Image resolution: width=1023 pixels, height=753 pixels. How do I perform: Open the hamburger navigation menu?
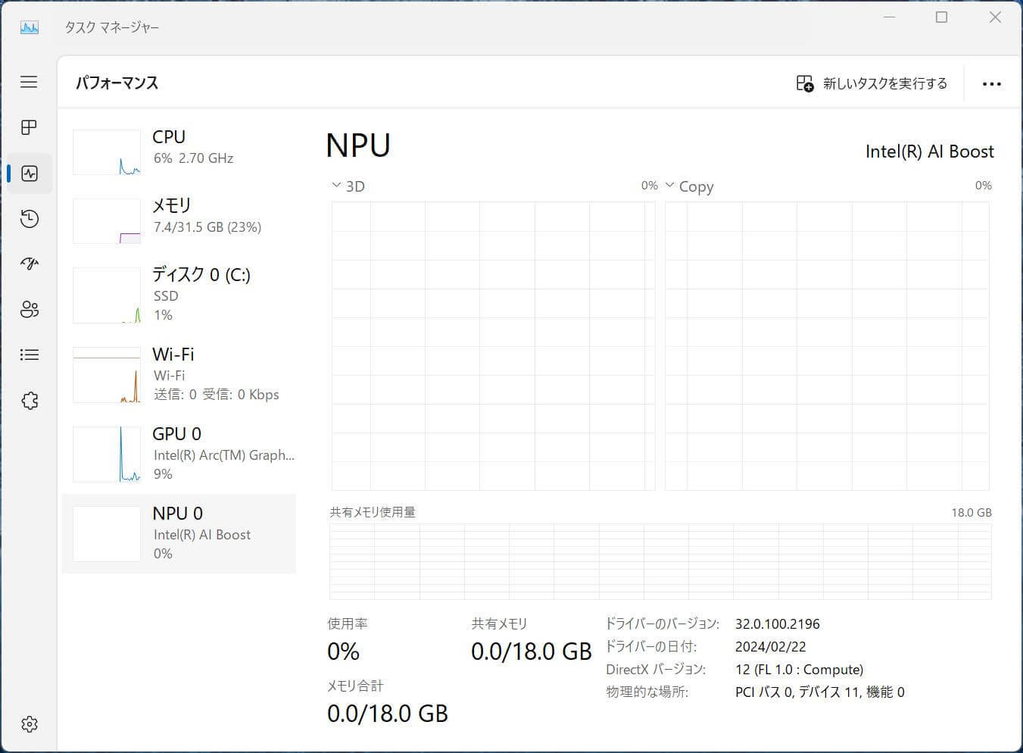pos(29,82)
